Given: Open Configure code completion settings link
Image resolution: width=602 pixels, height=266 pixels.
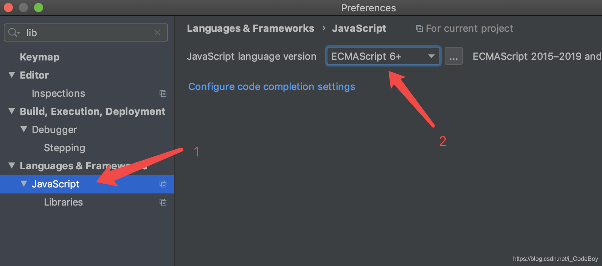Looking at the screenshot, I should pyautogui.click(x=272, y=87).
